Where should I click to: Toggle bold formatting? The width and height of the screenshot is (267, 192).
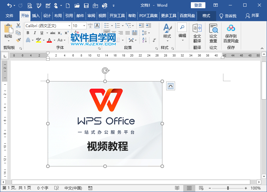(x=28, y=33)
